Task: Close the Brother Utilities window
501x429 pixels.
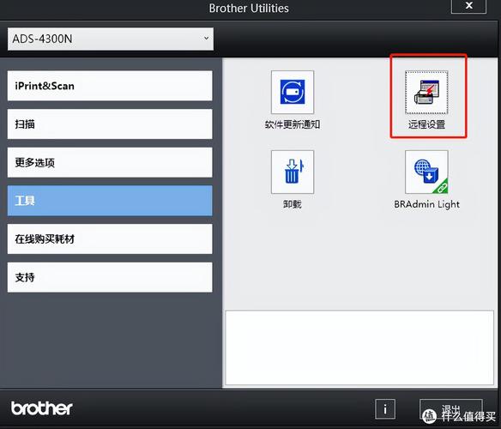Action: (x=468, y=6)
